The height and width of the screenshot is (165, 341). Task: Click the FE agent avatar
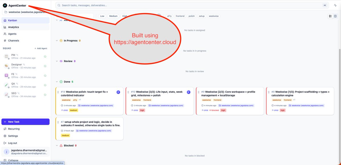click(x=7, y=75)
